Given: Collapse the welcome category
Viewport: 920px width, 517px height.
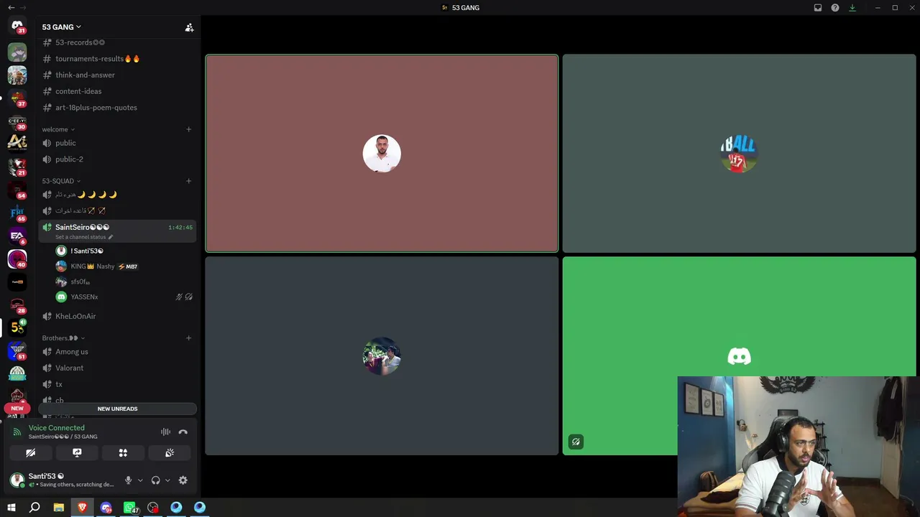Looking at the screenshot, I should (58, 129).
